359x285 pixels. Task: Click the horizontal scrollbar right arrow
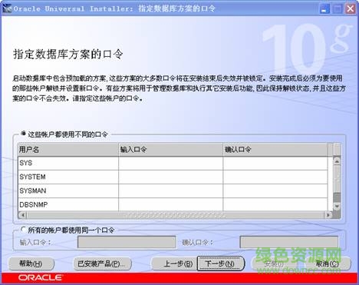(328, 215)
